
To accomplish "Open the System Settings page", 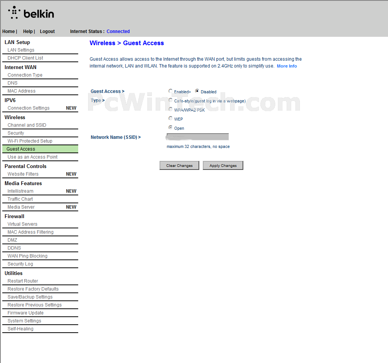I will pos(24,321).
